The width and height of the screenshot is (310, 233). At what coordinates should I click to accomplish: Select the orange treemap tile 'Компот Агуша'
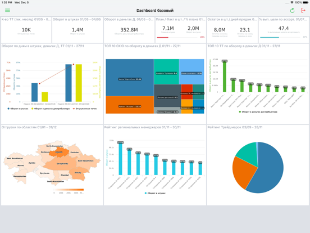(130, 105)
